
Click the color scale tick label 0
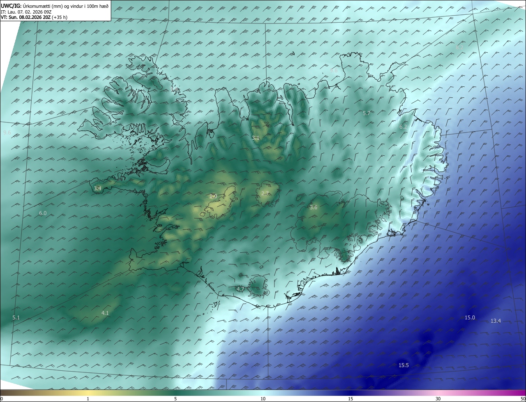[x=2, y=399]
